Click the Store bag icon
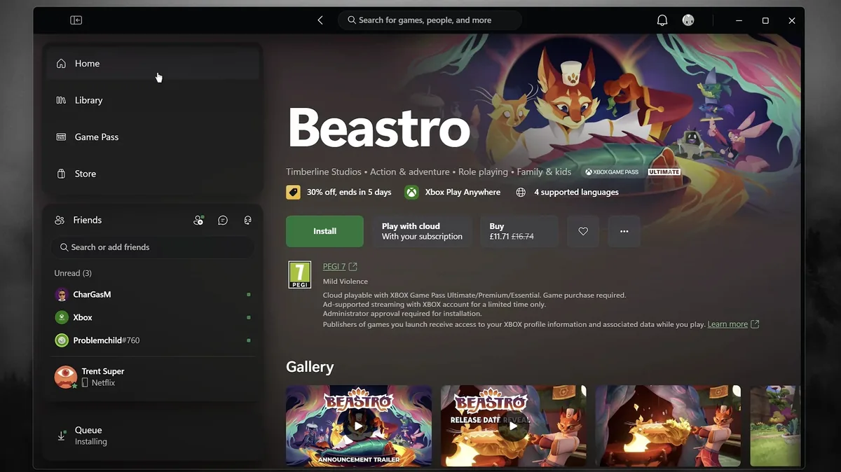Image resolution: width=841 pixels, height=472 pixels. pyautogui.click(x=61, y=174)
